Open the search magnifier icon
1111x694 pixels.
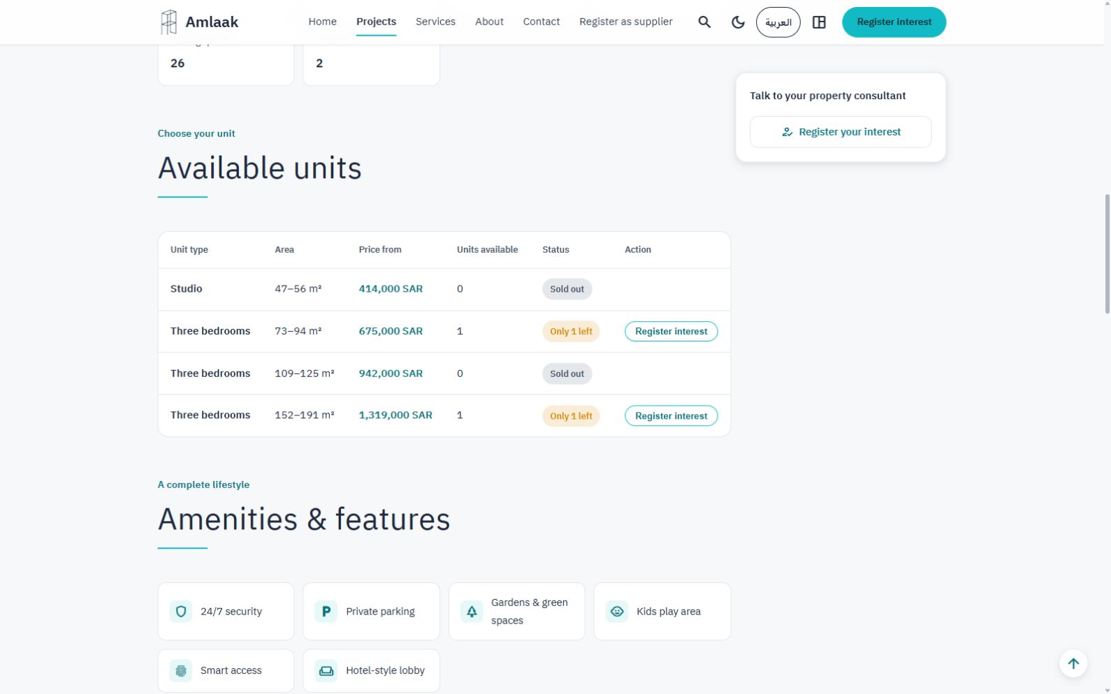(704, 22)
